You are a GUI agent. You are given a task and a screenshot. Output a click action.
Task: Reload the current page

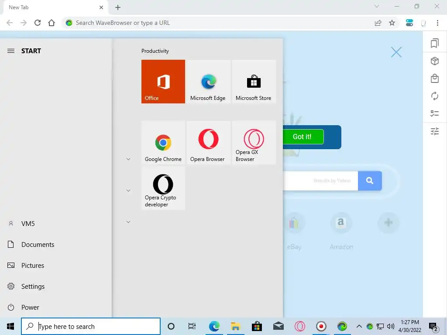click(38, 23)
